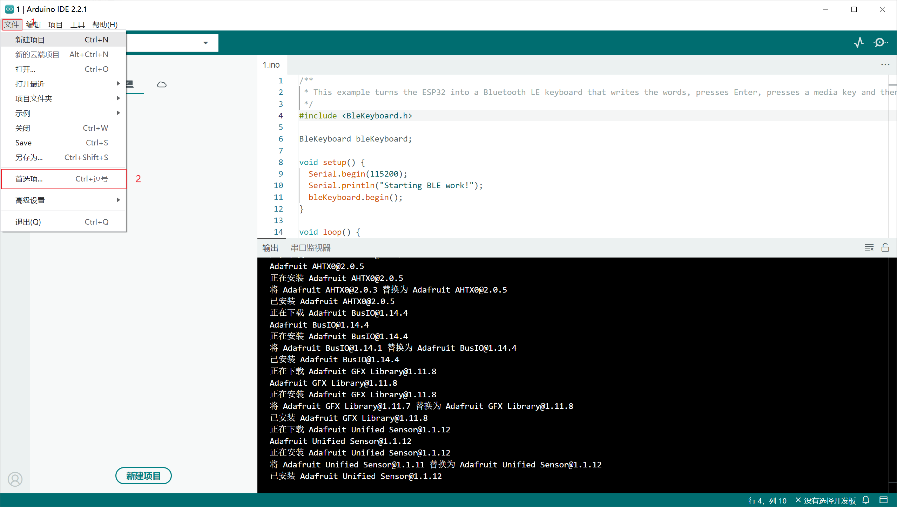
Task: Click the bleKeyboard.begin(); line
Action: tap(355, 197)
